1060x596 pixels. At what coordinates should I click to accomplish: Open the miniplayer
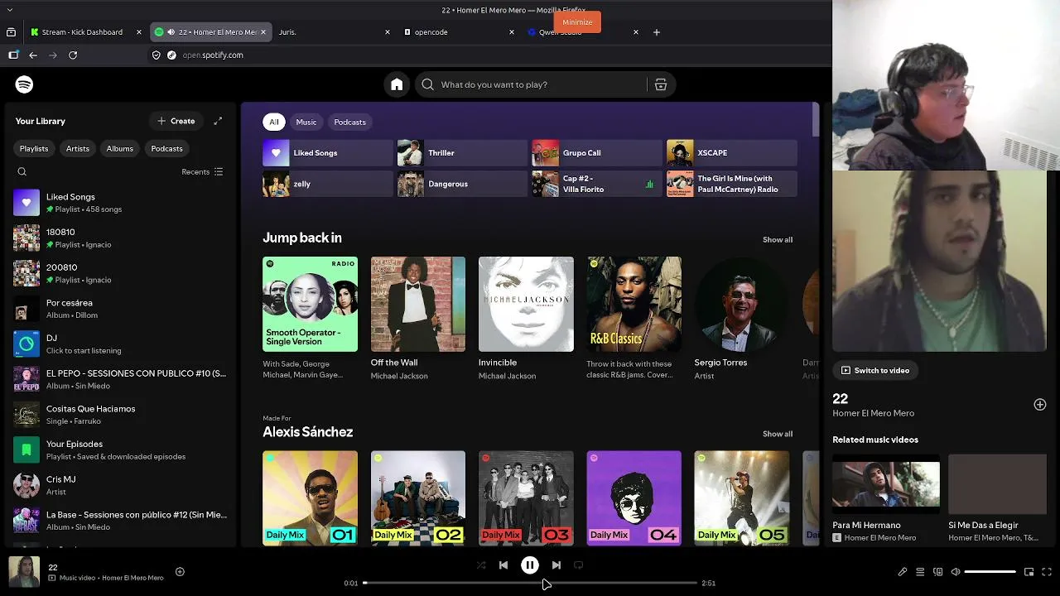[1029, 572]
